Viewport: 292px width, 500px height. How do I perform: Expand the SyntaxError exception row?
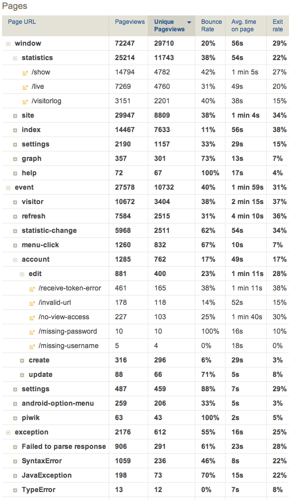[x=15, y=462]
